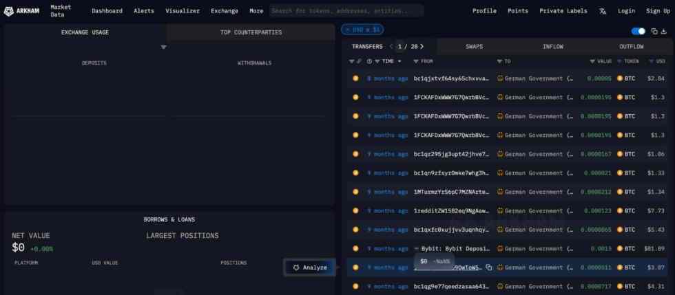The width and height of the screenshot is (675, 295).
Task: Open the From column filter
Action: pyautogui.click(x=416, y=61)
